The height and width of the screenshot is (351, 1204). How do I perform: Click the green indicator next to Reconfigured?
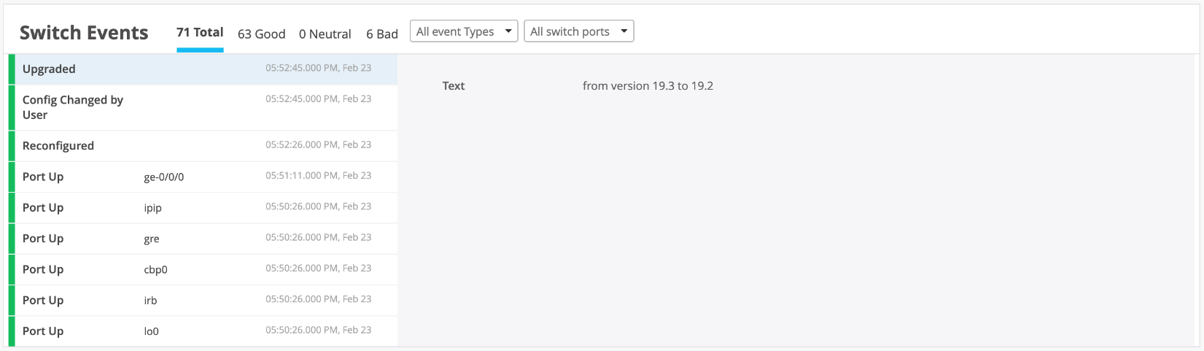click(12, 146)
